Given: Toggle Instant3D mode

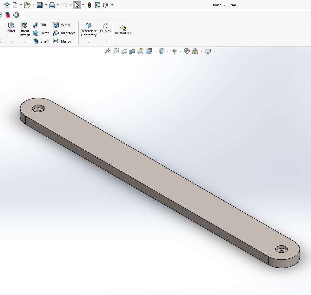Looking at the screenshot, I should 123,30.
